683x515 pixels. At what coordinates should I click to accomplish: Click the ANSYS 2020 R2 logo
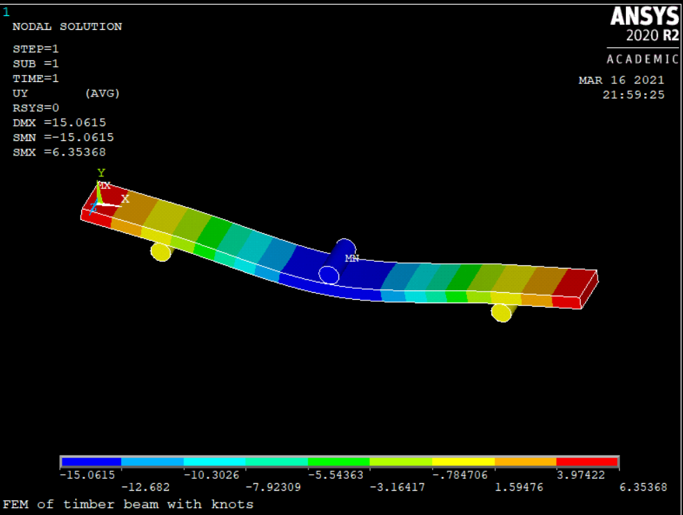[x=644, y=24]
